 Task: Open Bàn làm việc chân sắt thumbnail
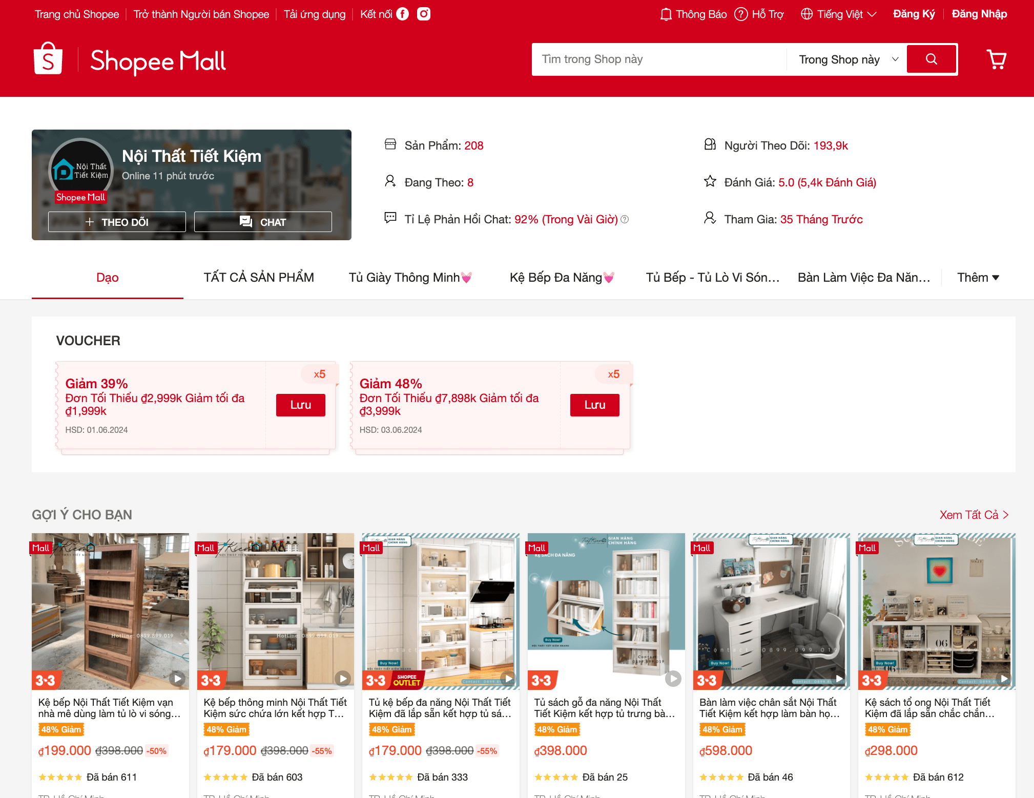coord(771,611)
